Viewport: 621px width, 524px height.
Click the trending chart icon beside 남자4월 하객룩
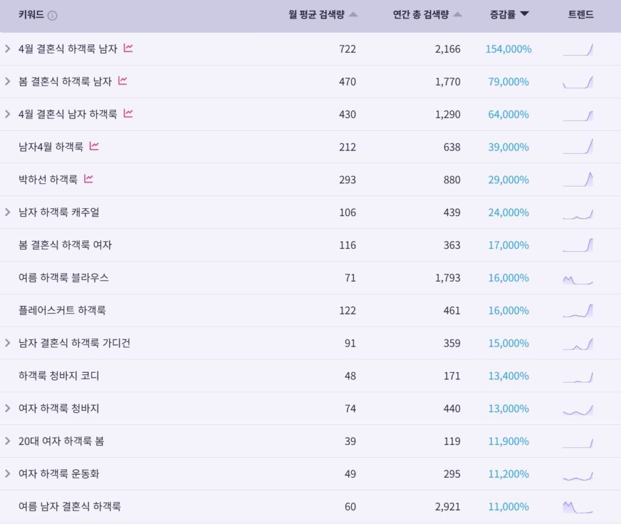94,146
